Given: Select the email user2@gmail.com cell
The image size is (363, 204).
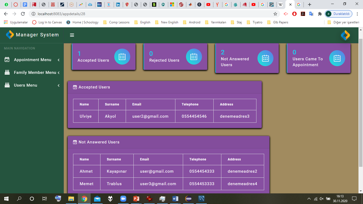Looking at the screenshot, I should [x=150, y=116].
